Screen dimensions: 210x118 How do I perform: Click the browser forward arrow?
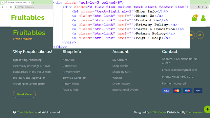click(7, 7)
